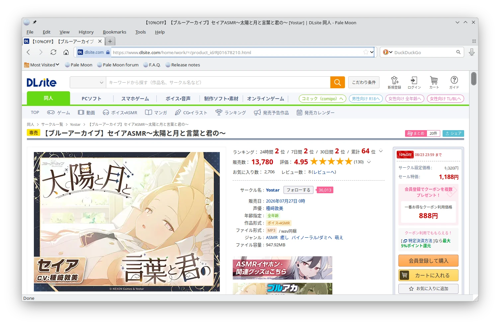
Task: Open the URL history dropdown arrow
Action: pos(372,52)
